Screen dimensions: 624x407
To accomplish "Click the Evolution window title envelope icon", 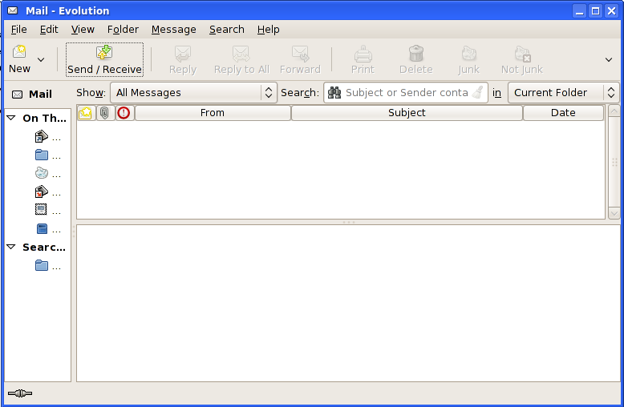I will pyautogui.click(x=13, y=10).
